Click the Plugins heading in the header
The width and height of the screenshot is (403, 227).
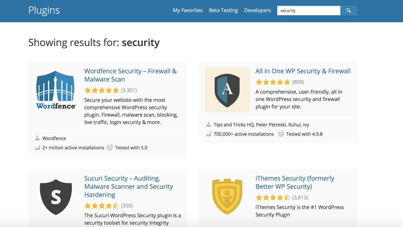pyautogui.click(x=44, y=10)
